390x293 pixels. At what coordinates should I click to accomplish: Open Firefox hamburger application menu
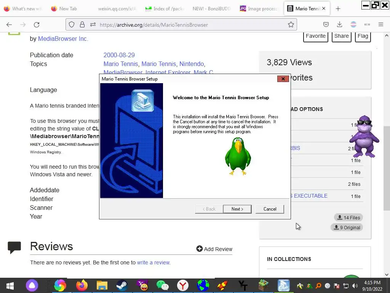(x=380, y=24)
